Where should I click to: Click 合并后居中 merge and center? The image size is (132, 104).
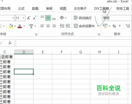(x=84, y=26)
